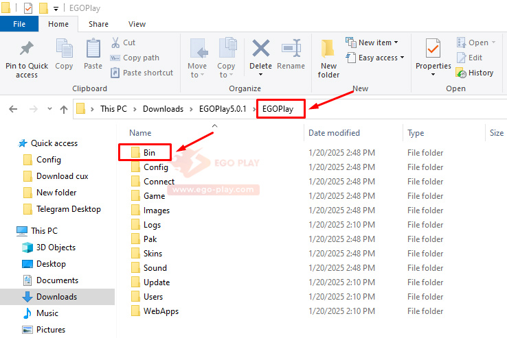Select the Game folder
The width and height of the screenshot is (507, 338).
pos(148,196)
